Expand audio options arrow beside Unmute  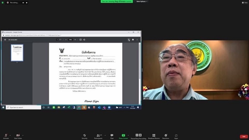tap(10, 135)
